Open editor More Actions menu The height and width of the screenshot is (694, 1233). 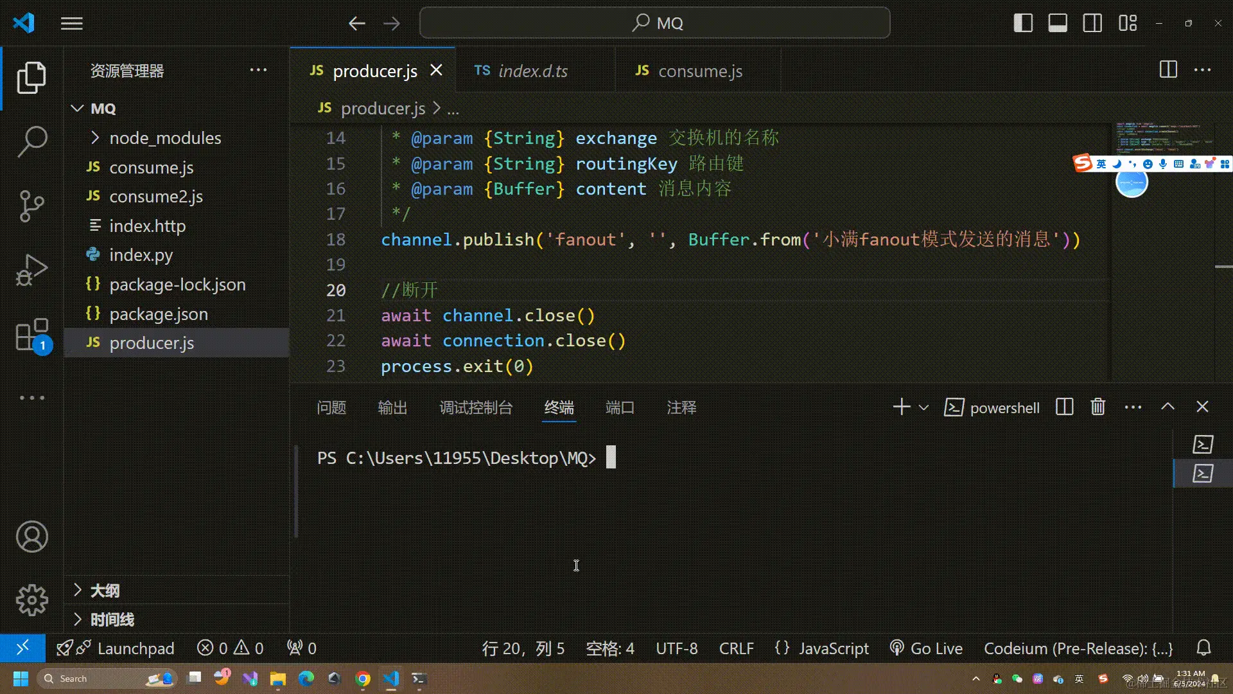(x=1202, y=69)
